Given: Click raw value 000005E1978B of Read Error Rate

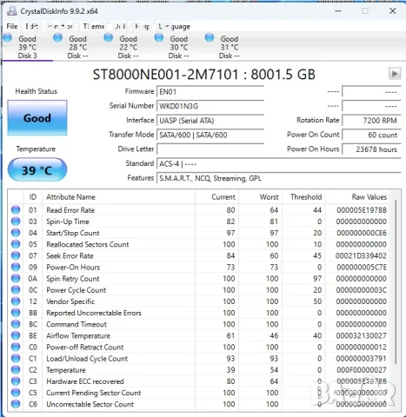Looking at the screenshot, I should (x=362, y=210).
